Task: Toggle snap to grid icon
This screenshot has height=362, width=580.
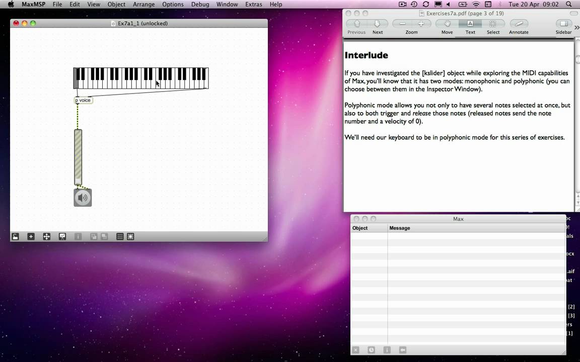Action: pos(130,236)
